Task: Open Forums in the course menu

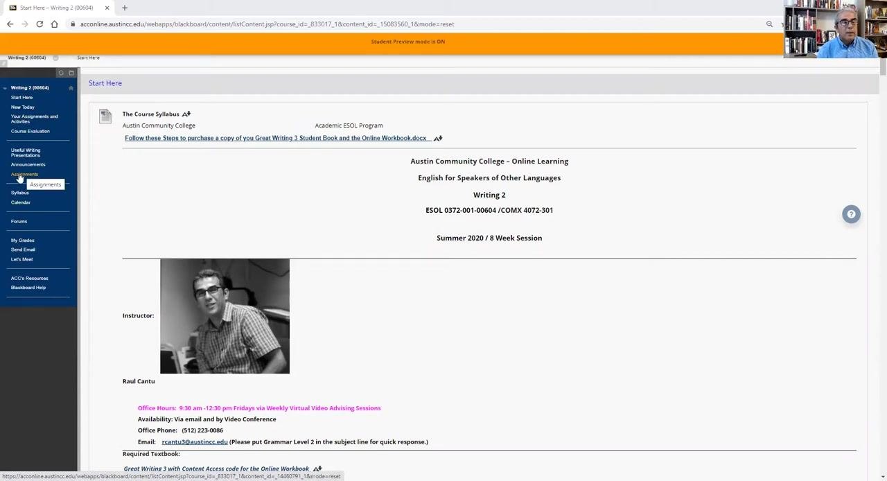Action: [x=19, y=221]
